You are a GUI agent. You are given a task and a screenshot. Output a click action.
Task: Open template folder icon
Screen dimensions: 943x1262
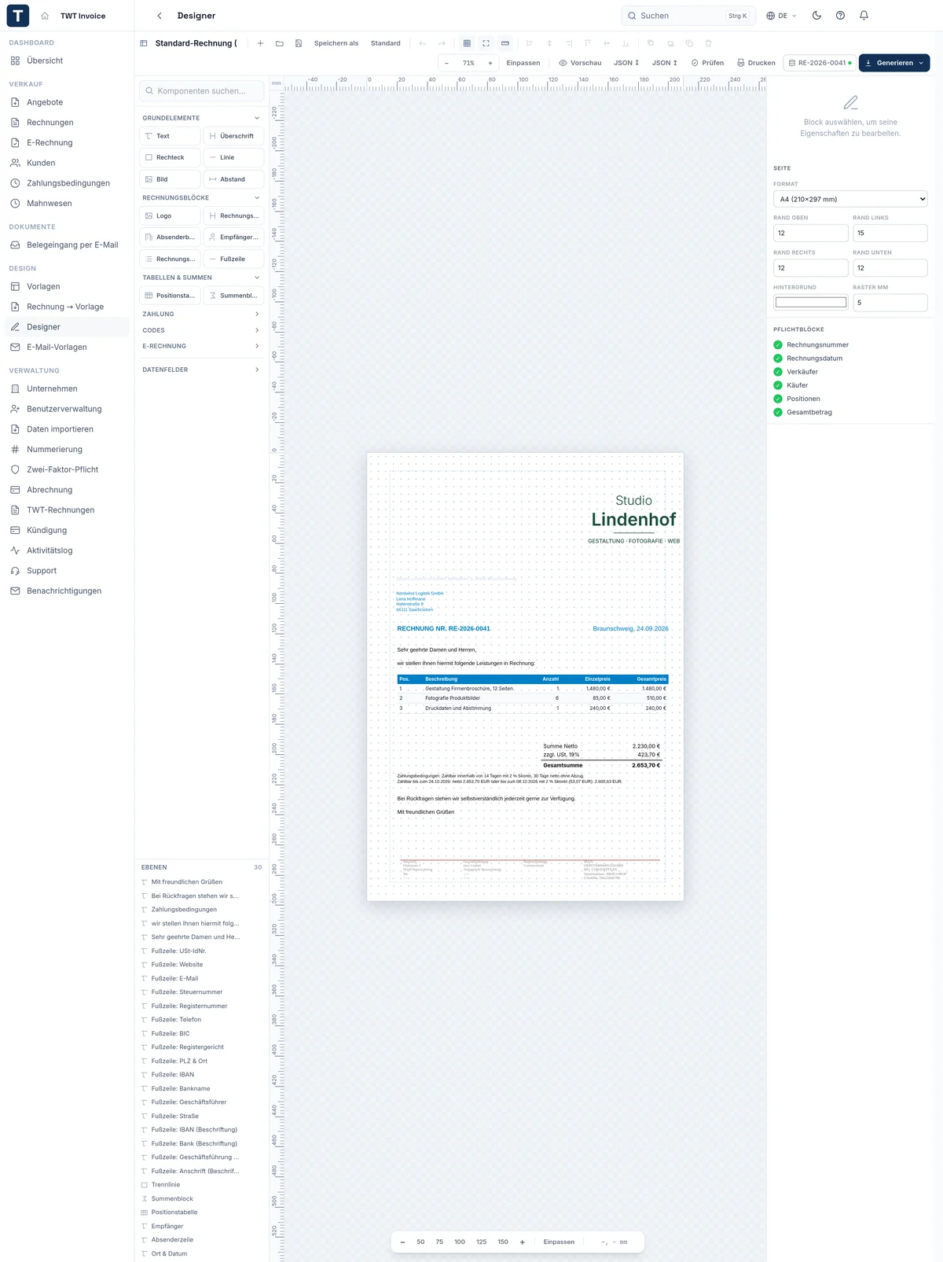[x=279, y=43]
